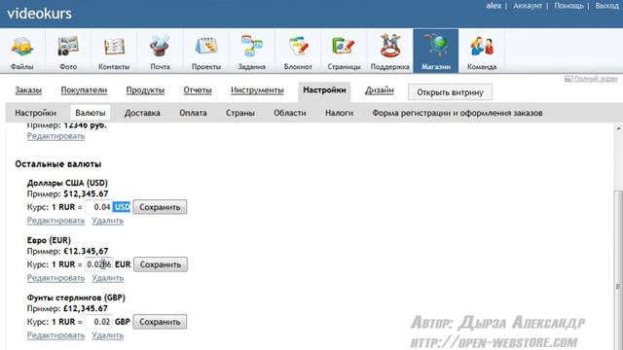Focus the EUR exchange rate field
Screen dimensions: 623x350
[98, 264]
